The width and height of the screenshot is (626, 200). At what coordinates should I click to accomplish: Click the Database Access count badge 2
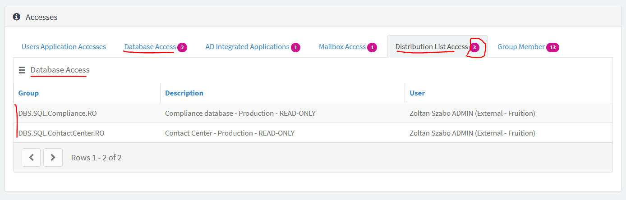(x=182, y=47)
